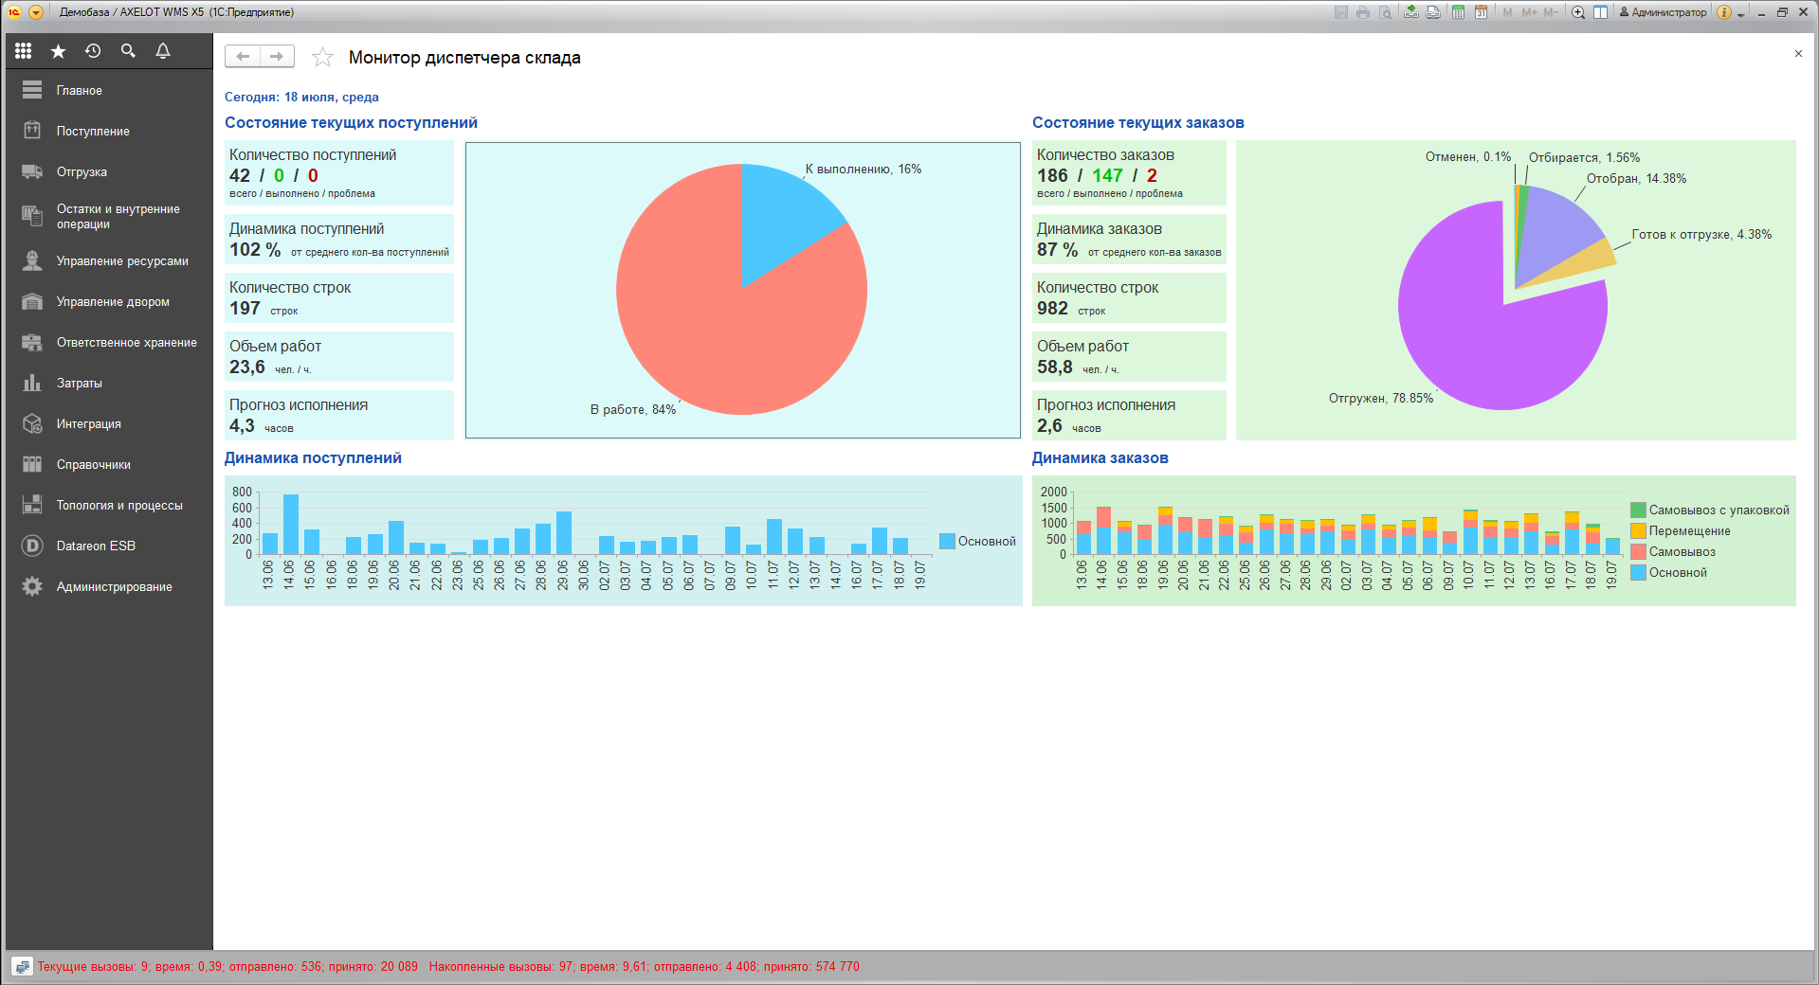Click the forward navigation arrow button
The height and width of the screenshot is (985, 1819).
pyautogui.click(x=277, y=57)
